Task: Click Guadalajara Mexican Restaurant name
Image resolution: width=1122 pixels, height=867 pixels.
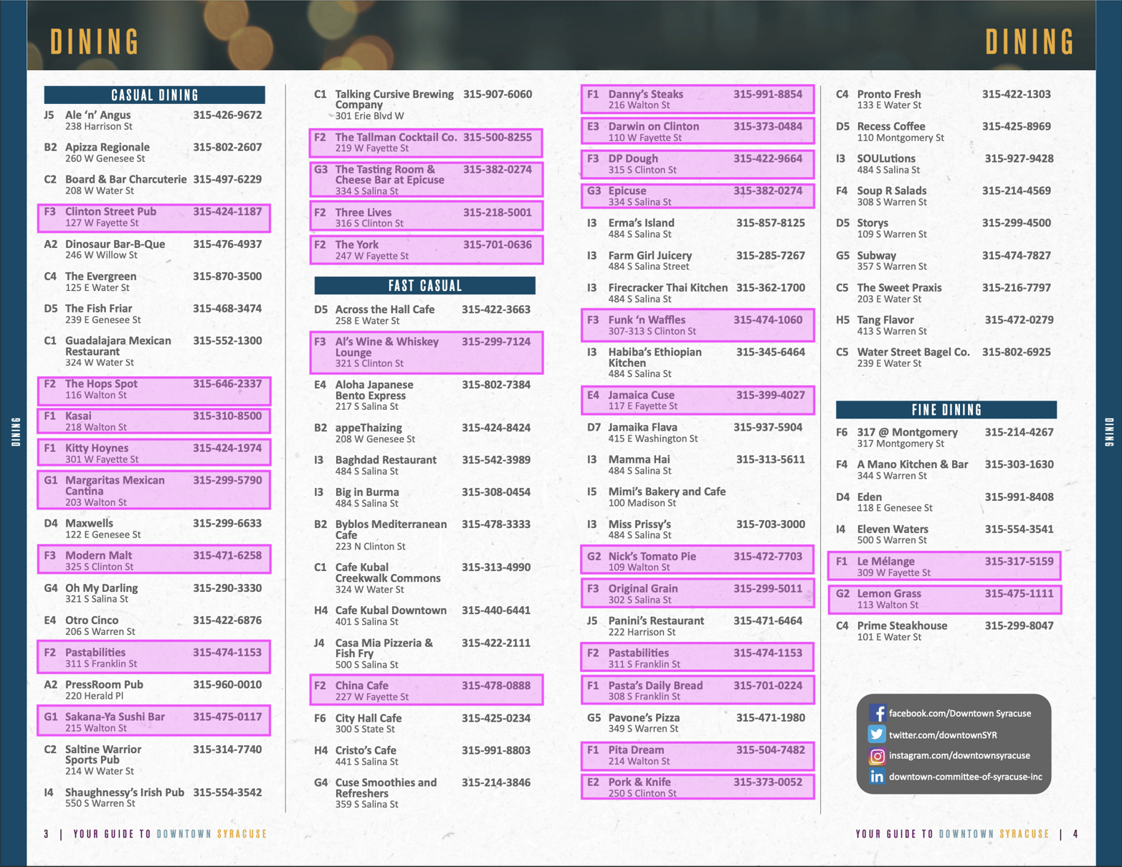Action: tap(118, 346)
